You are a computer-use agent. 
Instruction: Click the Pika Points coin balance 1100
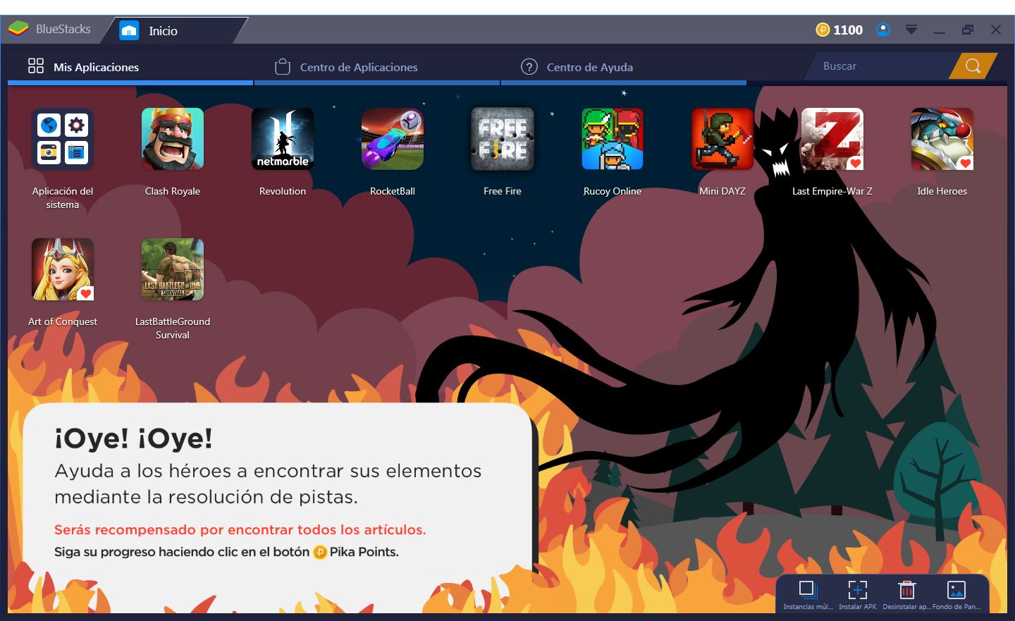(x=839, y=30)
